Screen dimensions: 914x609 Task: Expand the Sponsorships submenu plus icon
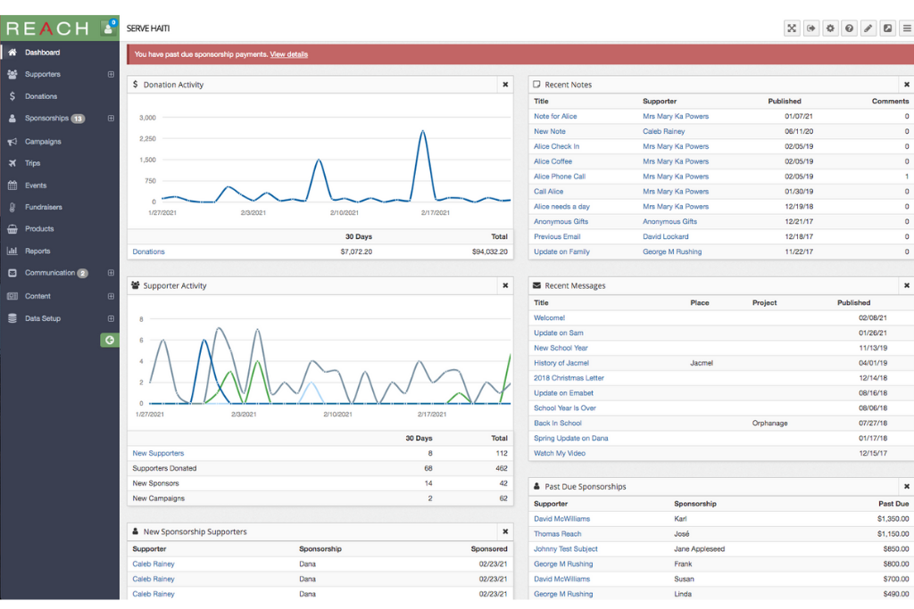click(x=111, y=119)
